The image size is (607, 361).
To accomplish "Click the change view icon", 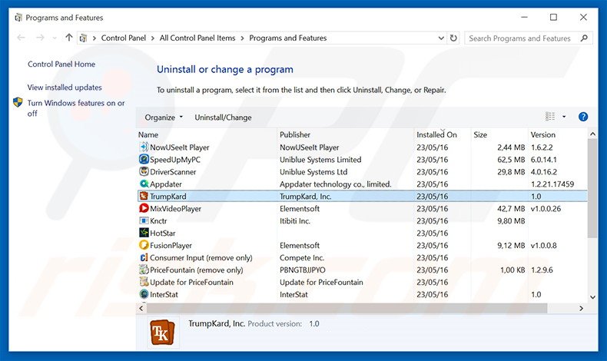I will click(550, 117).
